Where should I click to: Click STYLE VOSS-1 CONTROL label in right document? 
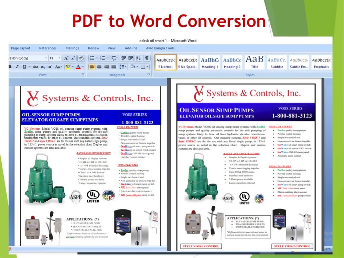(x=201, y=246)
